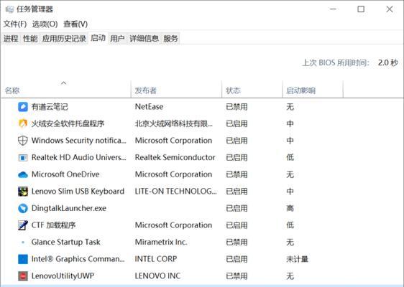The height and width of the screenshot is (287, 404).
Task: Select Intel® Graphics Comman... entry name
Action: coord(78,259)
